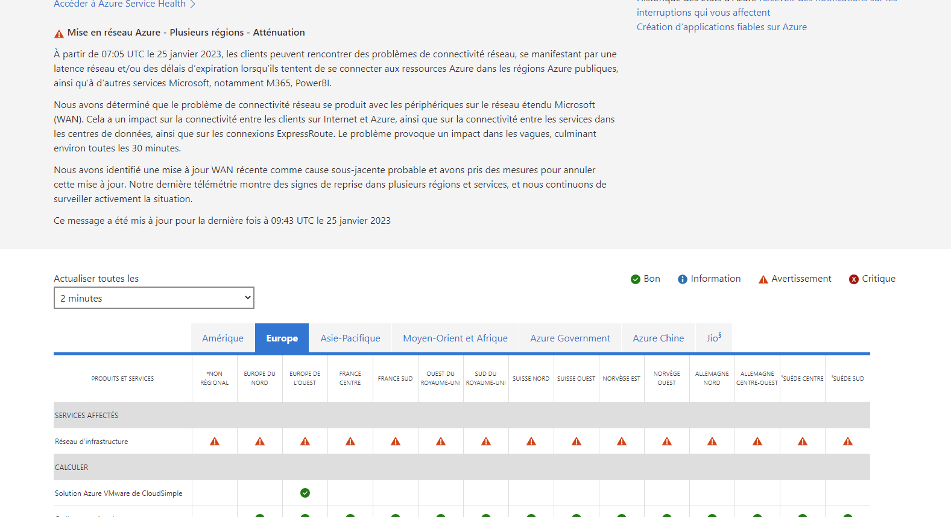The width and height of the screenshot is (951, 517).
Task: Open the Azure Government tab
Action: (570, 338)
